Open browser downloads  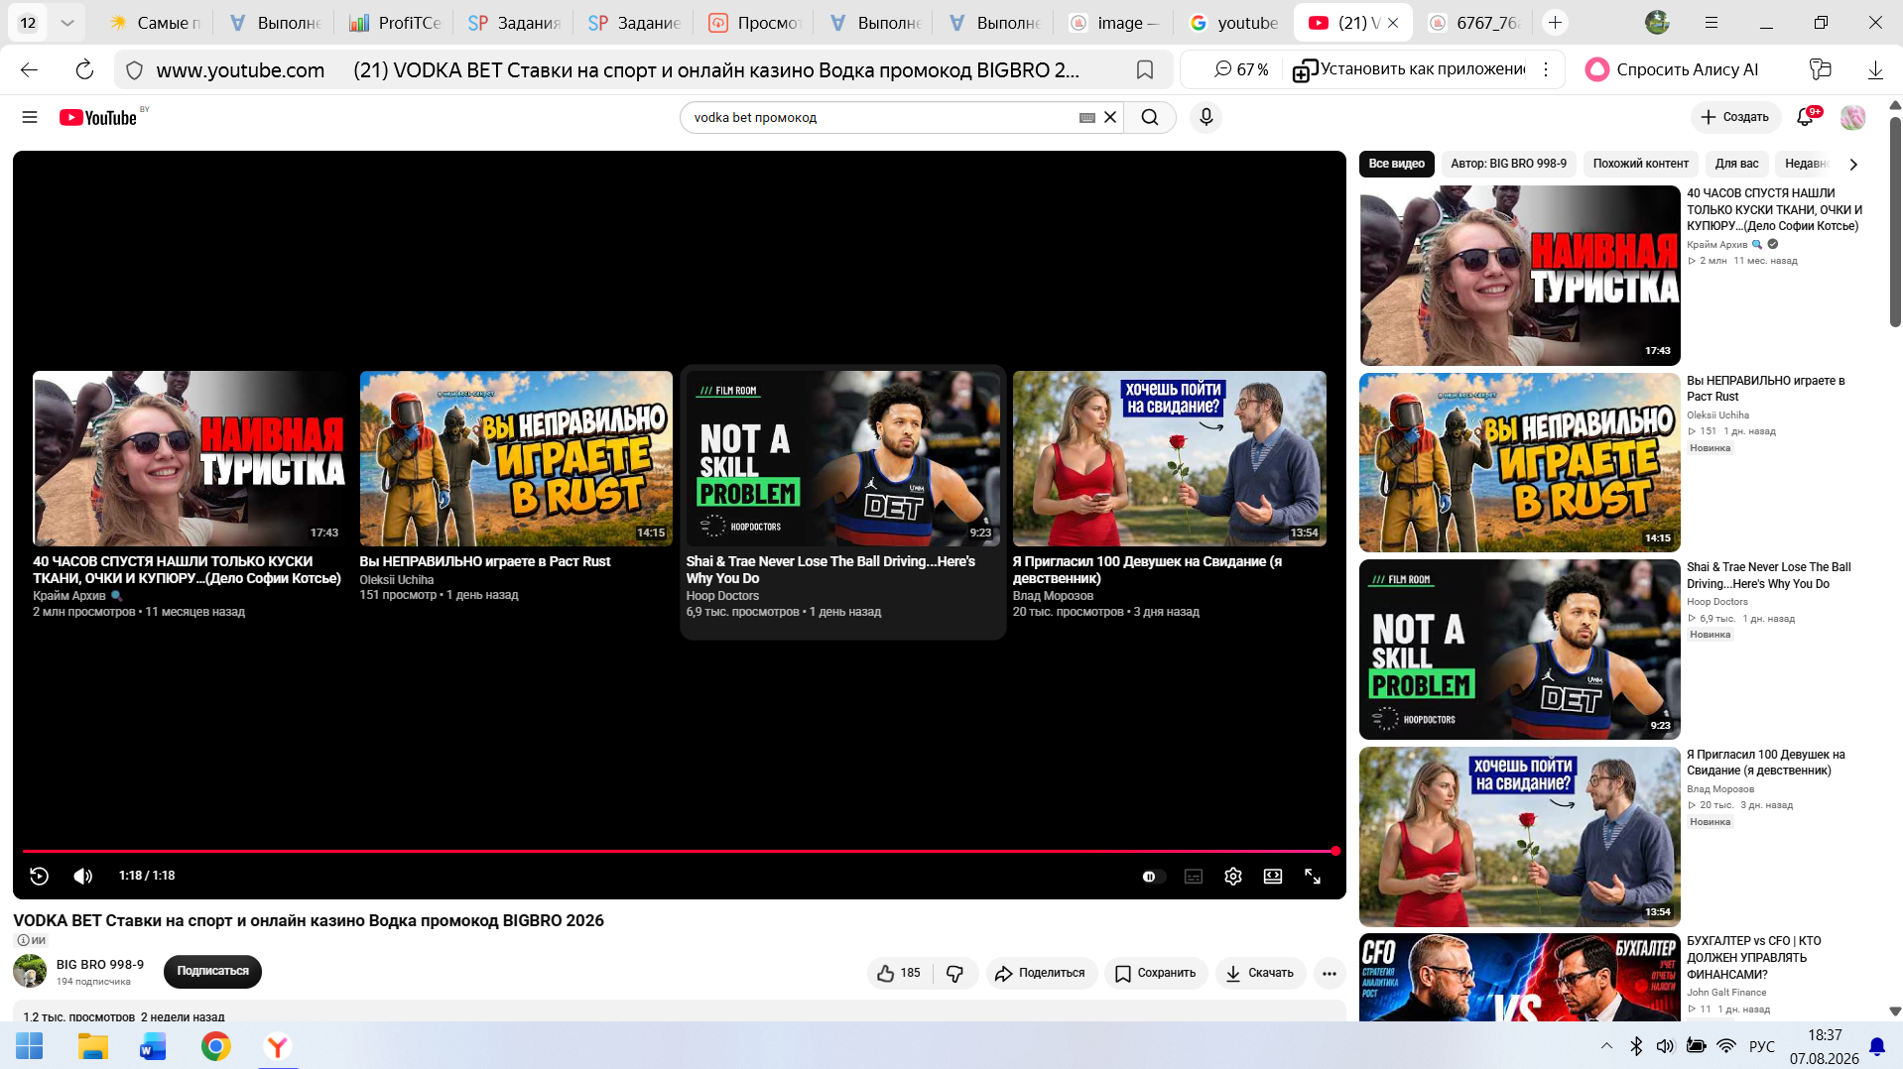click(1875, 69)
